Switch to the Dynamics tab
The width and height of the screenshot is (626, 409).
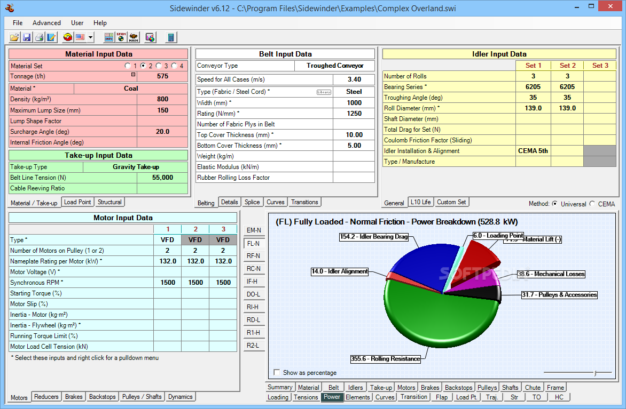click(181, 397)
